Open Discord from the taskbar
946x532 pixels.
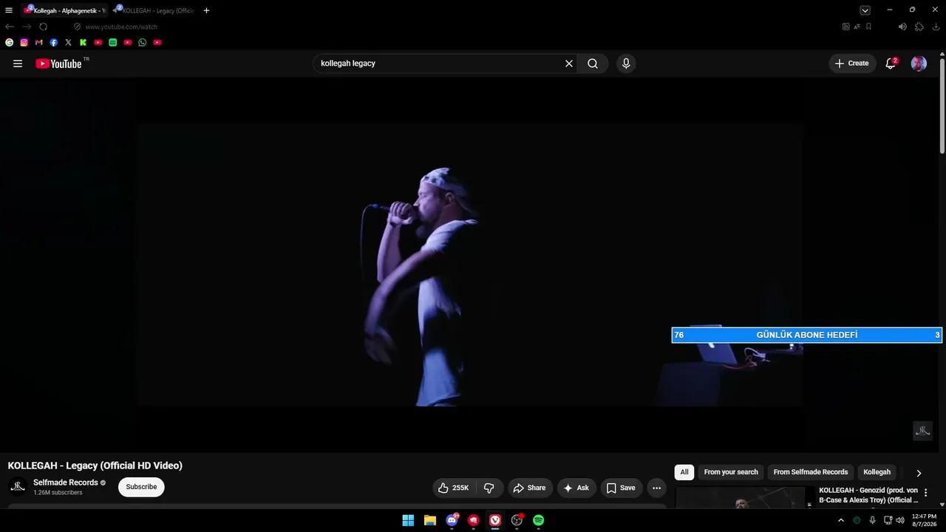pos(452,520)
